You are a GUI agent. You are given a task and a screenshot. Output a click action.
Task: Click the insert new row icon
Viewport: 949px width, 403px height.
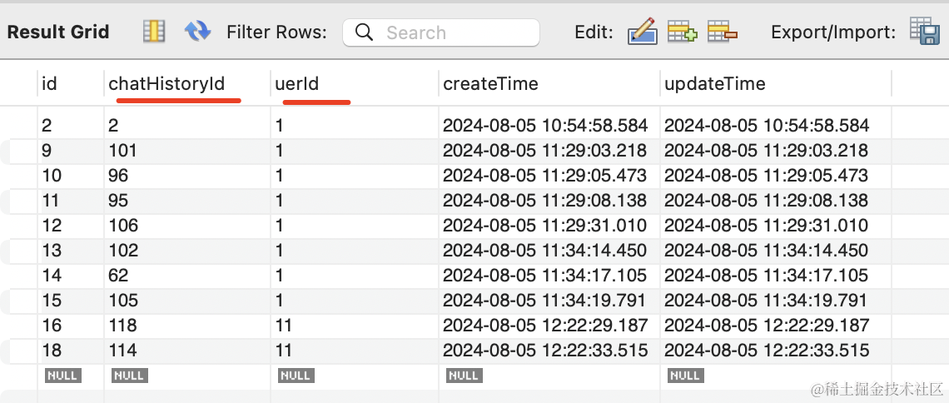tap(682, 32)
